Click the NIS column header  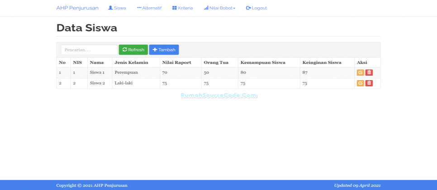[x=77, y=62]
